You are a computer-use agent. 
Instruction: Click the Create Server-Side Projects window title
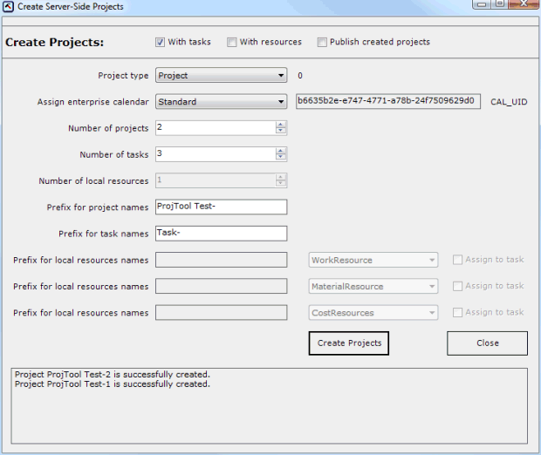coord(71,7)
